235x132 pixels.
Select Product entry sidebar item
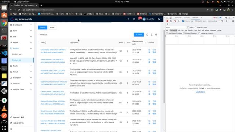(x=21, y=54)
